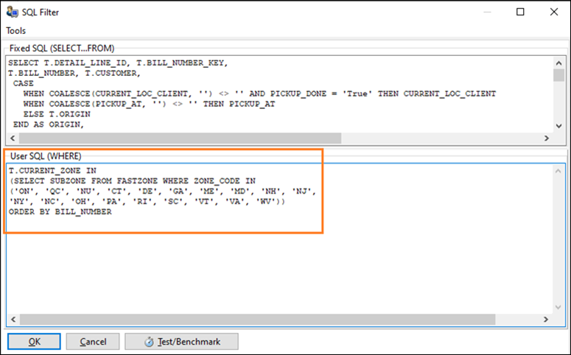
Task: Click 'T.BILL_NUMBER, T.CUSTOMER,' line
Action: click(74, 73)
